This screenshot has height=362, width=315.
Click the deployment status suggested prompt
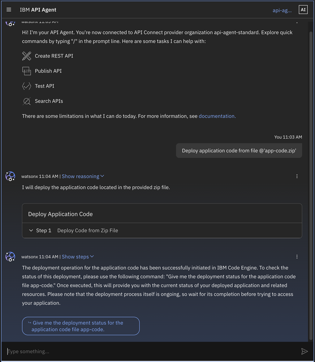pos(80,326)
